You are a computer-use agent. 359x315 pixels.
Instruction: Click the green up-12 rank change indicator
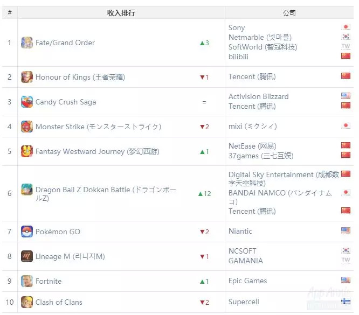point(204,193)
